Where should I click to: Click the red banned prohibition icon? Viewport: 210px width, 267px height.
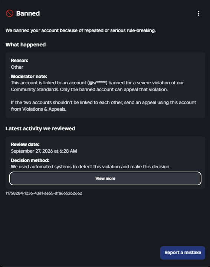point(9,13)
